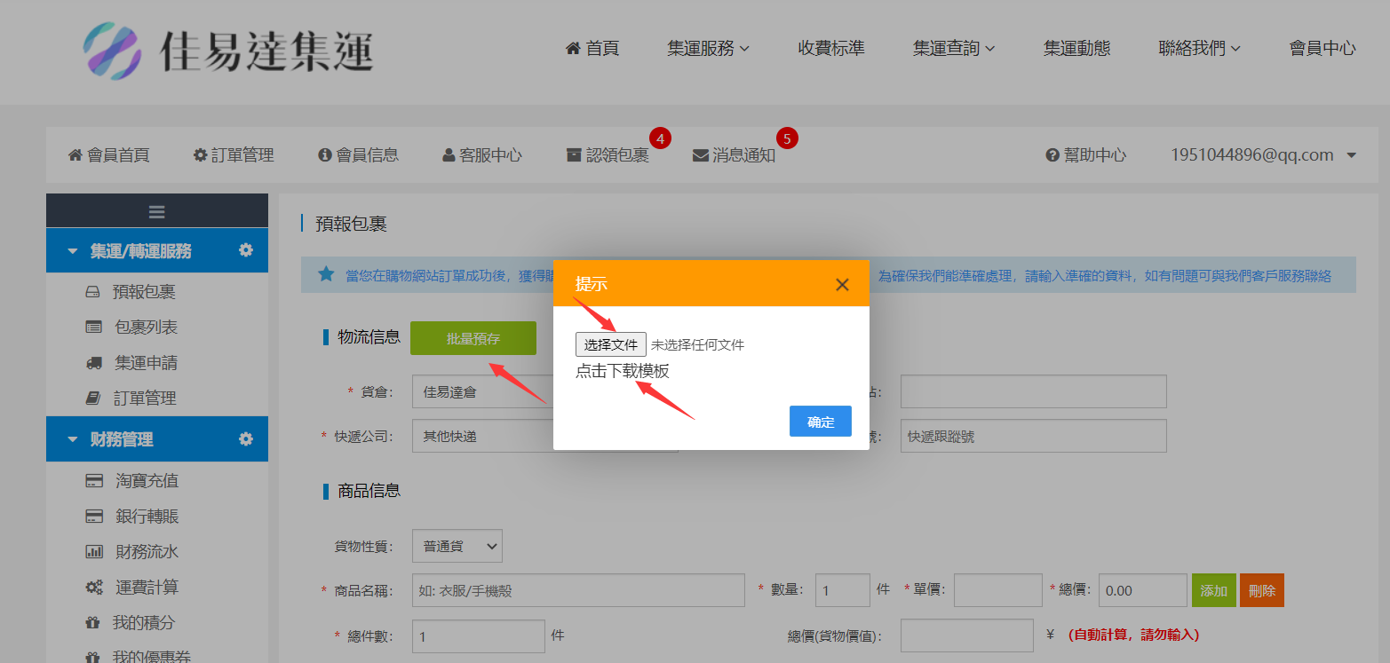Click the book icon beside sidebar 訂單管理
The height and width of the screenshot is (663, 1390).
[92, 399]
